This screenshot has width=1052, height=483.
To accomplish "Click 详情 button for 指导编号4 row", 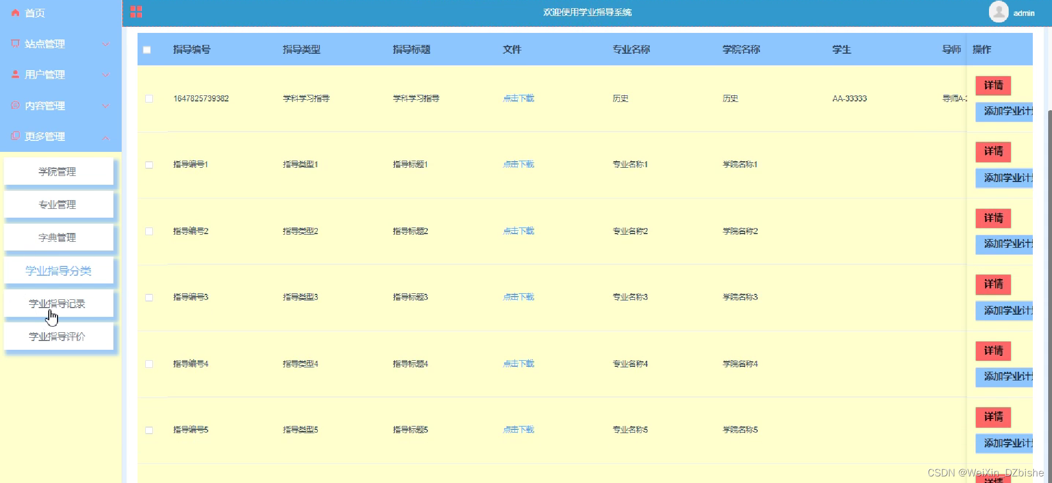I will [x=993, y=350].
